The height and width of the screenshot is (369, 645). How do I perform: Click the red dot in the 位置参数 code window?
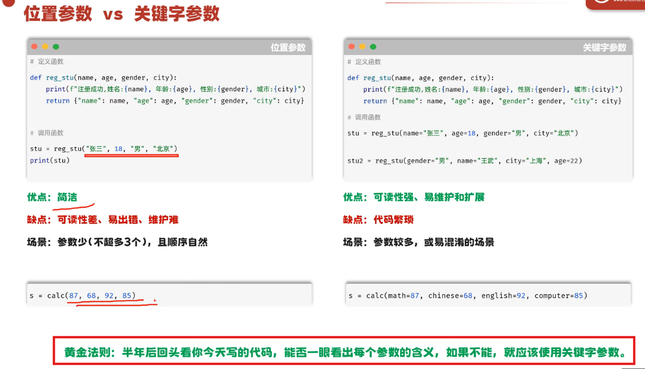click(x=34, y=46)
